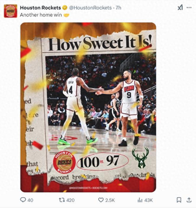Open the Houston Rockets profile avatar
This screenshot has width=196, height=208.
point(10,11)
